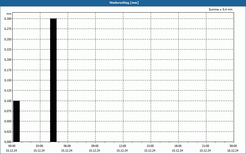This screenshot has height=154, width=246.
Task: Click the 0,250 y-axis value
Action: 8,39
